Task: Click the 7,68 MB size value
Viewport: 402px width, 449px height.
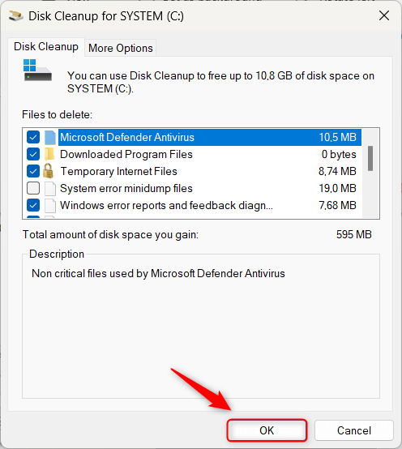Action: click(x=337, y=205)
